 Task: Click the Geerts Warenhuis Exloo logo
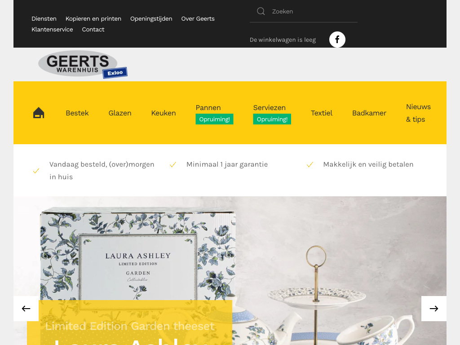click(83, 65)
